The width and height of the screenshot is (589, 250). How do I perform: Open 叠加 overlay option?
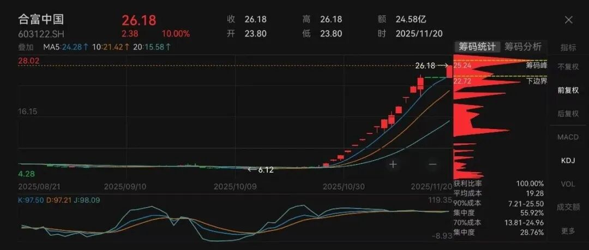coord(26,47)
